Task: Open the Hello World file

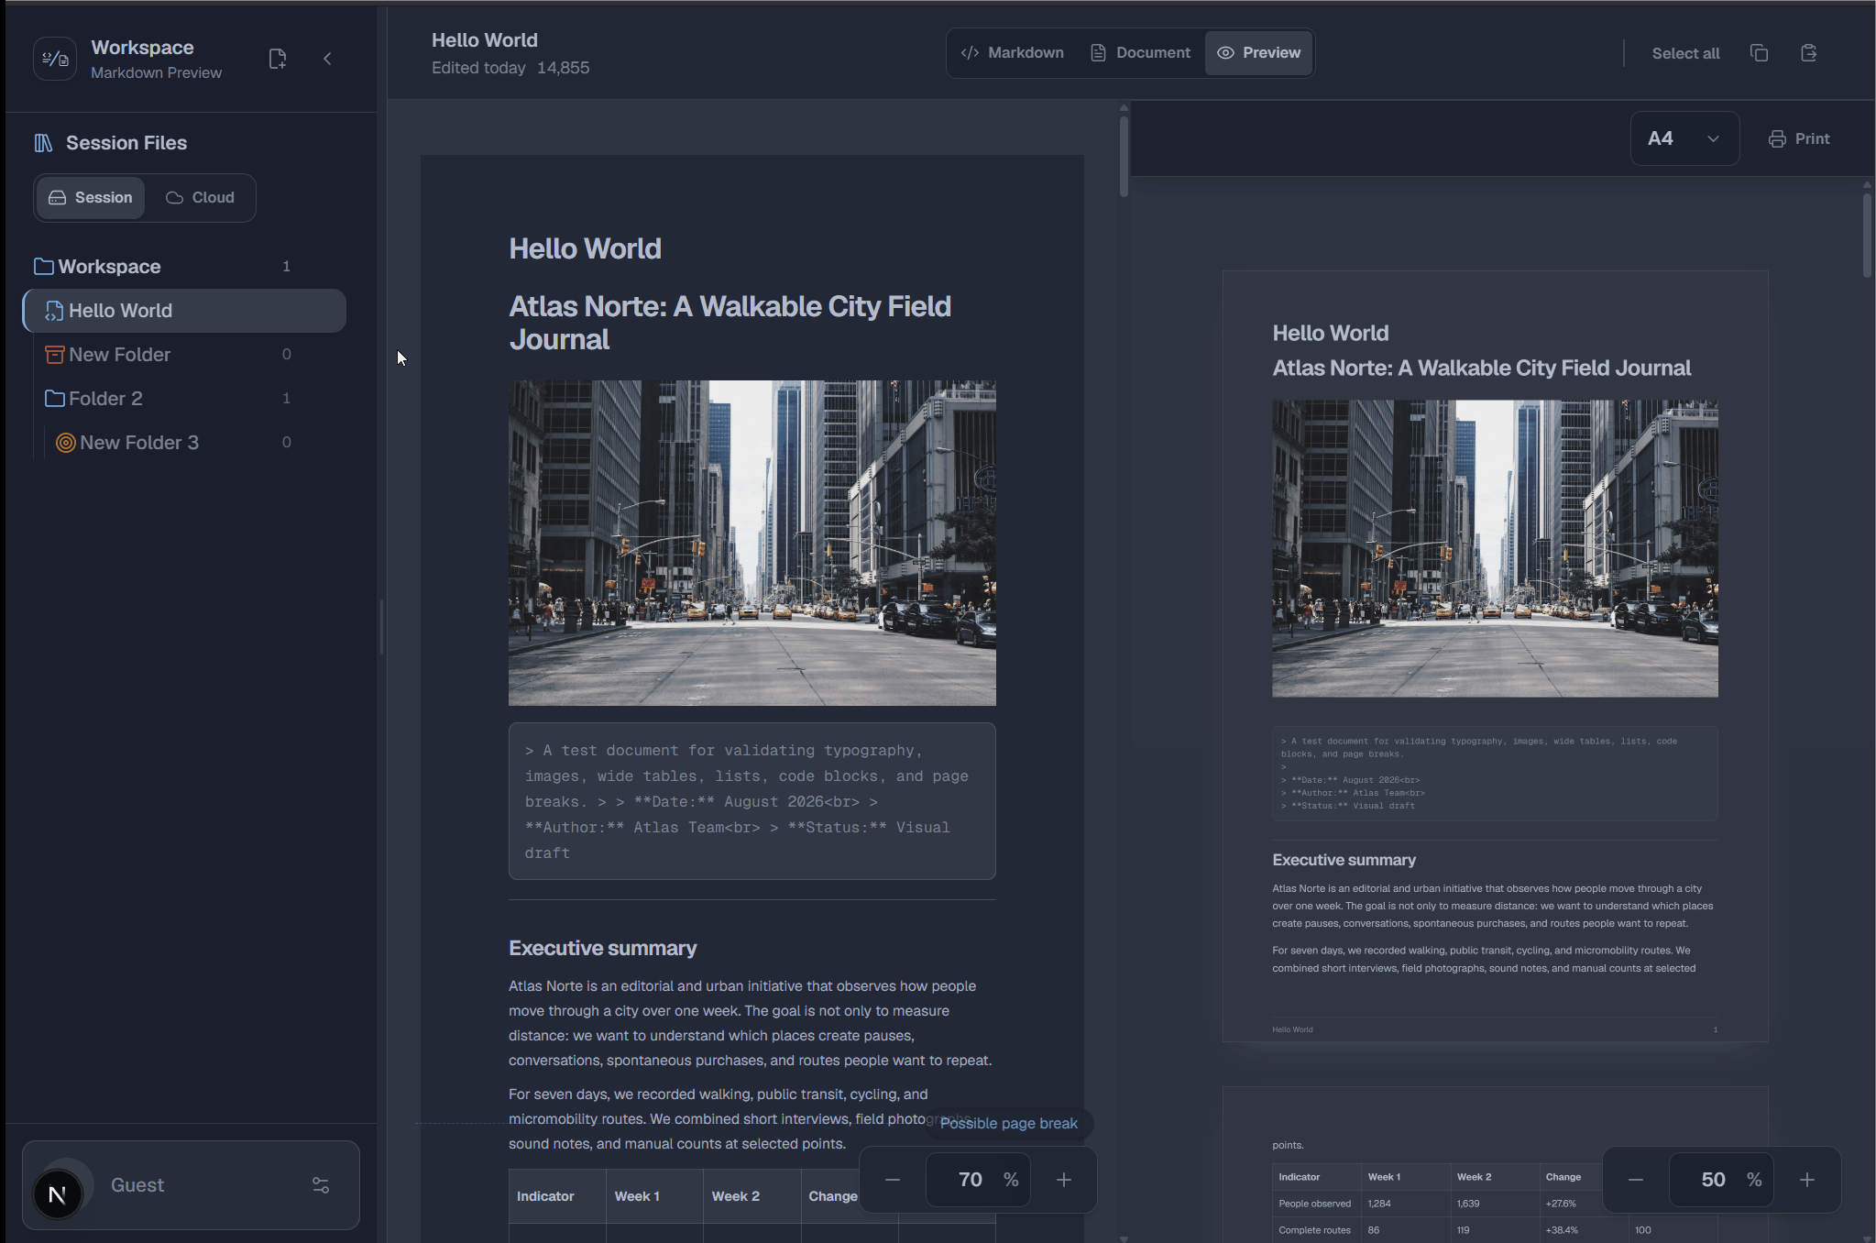Action: point(185,311)
